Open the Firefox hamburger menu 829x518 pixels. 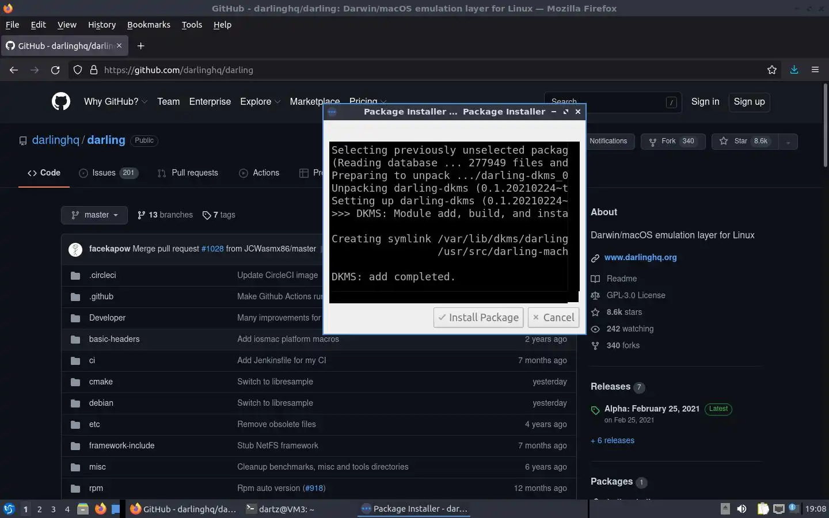815,70
